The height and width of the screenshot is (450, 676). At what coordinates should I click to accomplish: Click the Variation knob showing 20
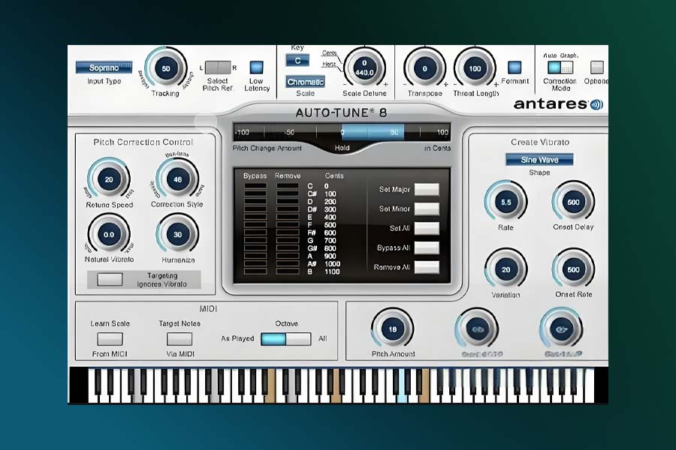[x=505, y=269]
